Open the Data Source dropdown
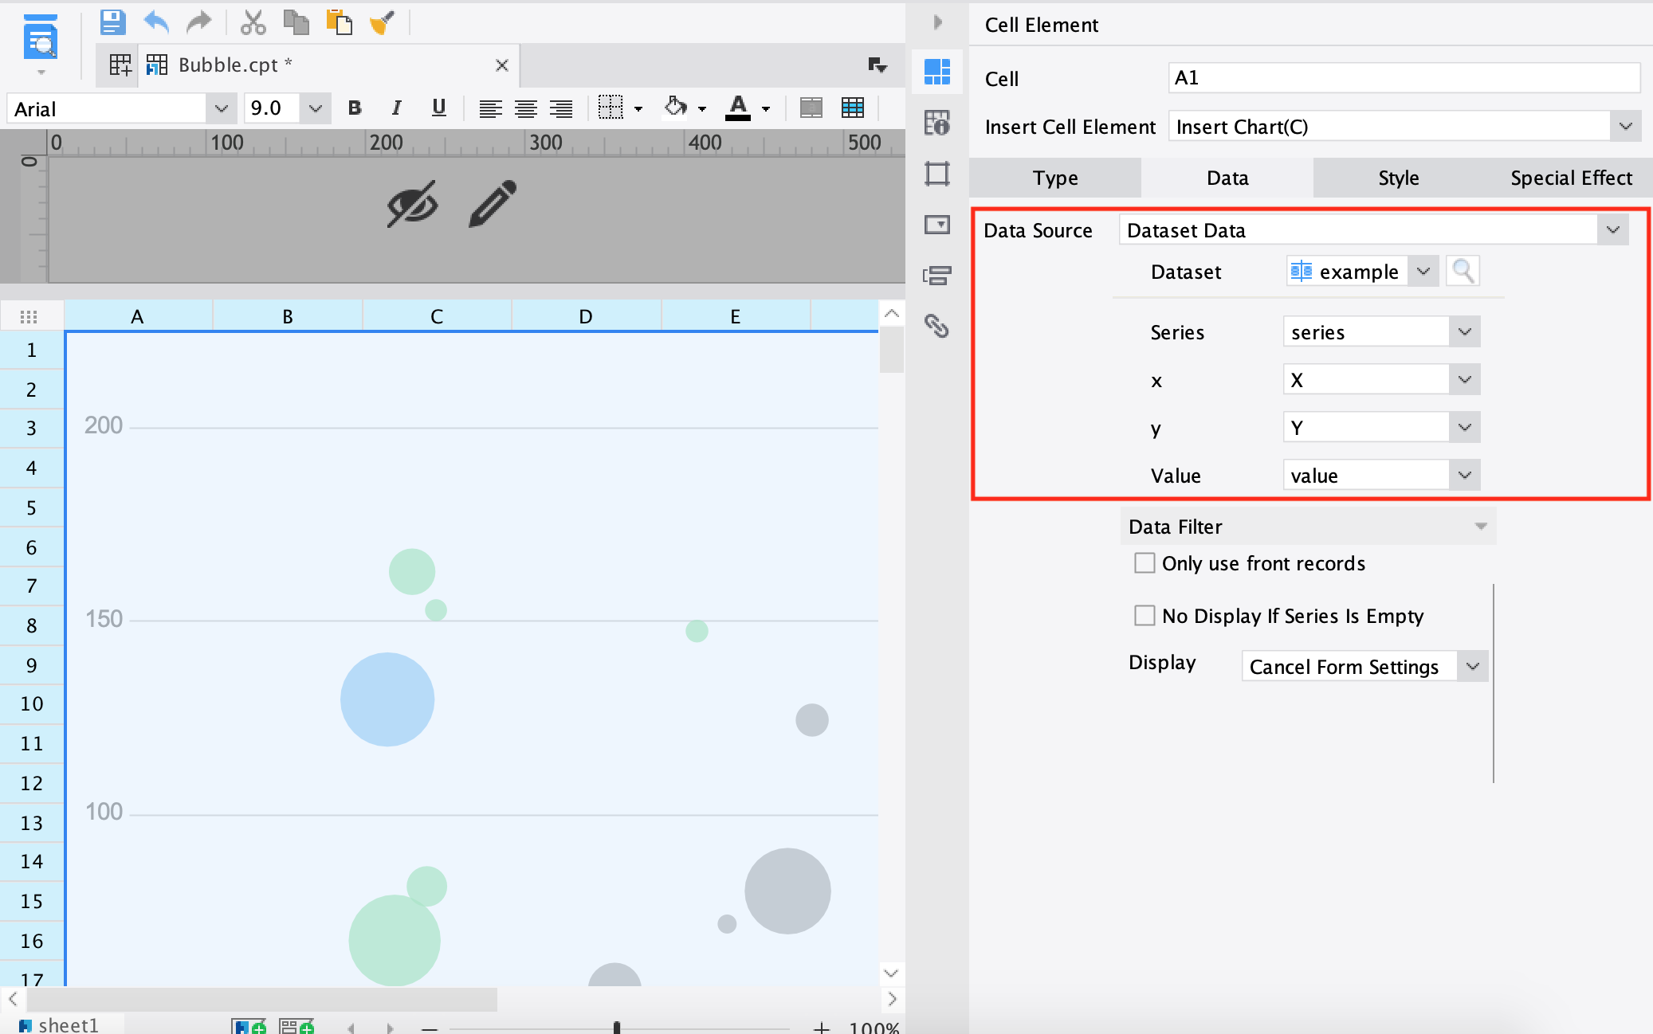The height and width of the screenshot is (1034, 1653). (1613, 230)
